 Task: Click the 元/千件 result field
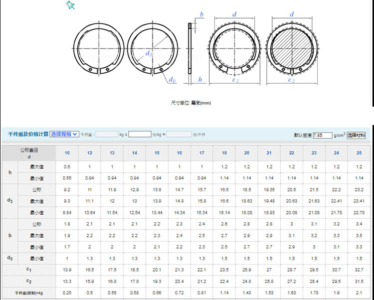click(x=179, y=135)
